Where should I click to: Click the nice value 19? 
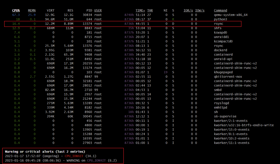click(165, 72)
